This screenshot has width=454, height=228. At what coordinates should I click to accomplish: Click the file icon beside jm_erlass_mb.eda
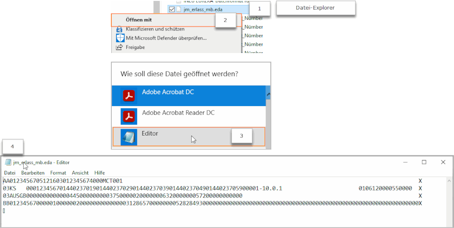(x=179, y=10)
